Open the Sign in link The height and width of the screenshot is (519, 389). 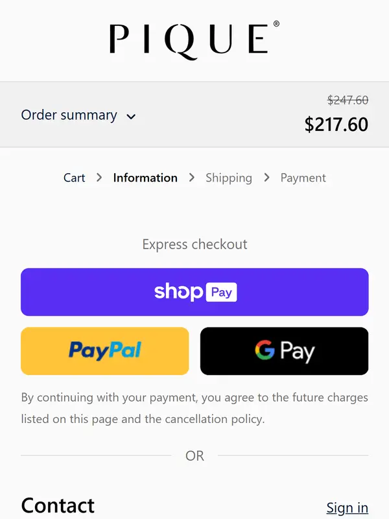click(x=347, y=507)
